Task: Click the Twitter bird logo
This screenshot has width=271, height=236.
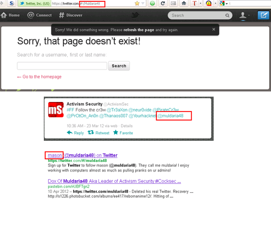Action: [135, 15]
